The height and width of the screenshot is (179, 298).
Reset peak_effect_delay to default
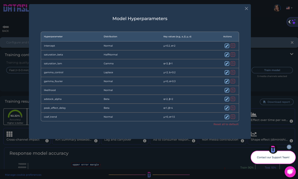coord(233,108)
